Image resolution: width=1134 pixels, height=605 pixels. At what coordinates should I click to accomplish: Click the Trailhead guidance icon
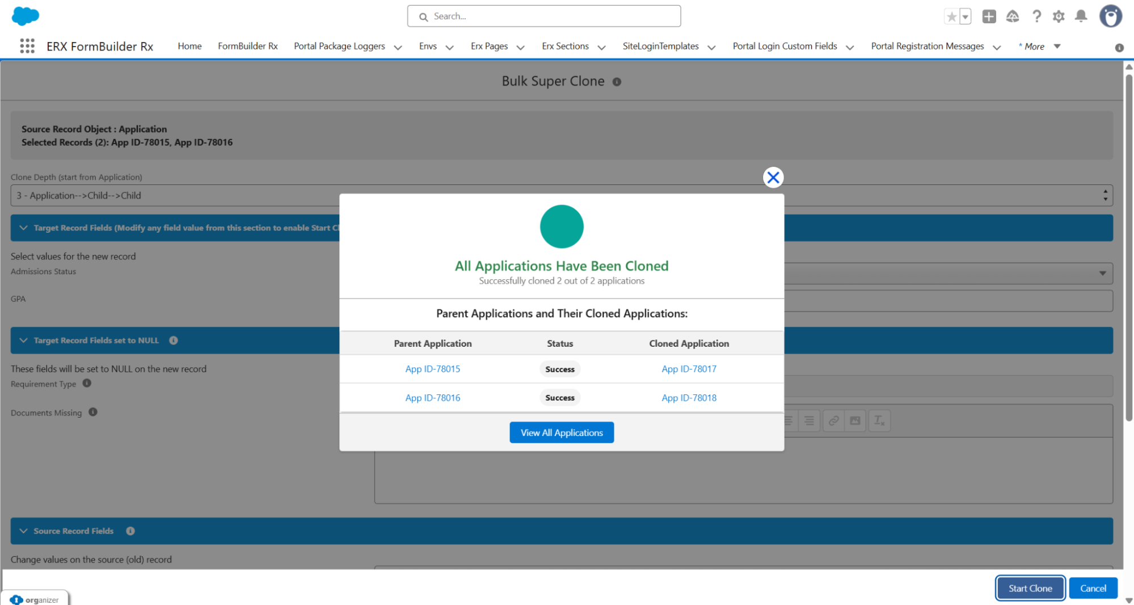[x=1013, y=16]
